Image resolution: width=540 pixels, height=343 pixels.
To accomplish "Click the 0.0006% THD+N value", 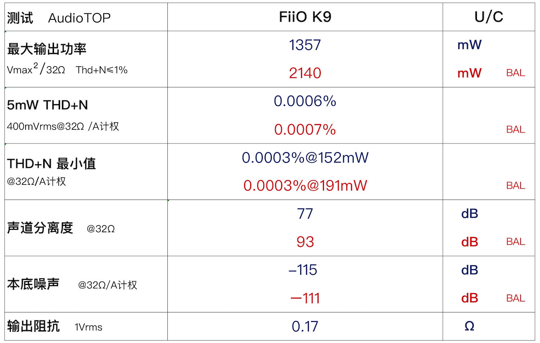I will click(305, 101).
